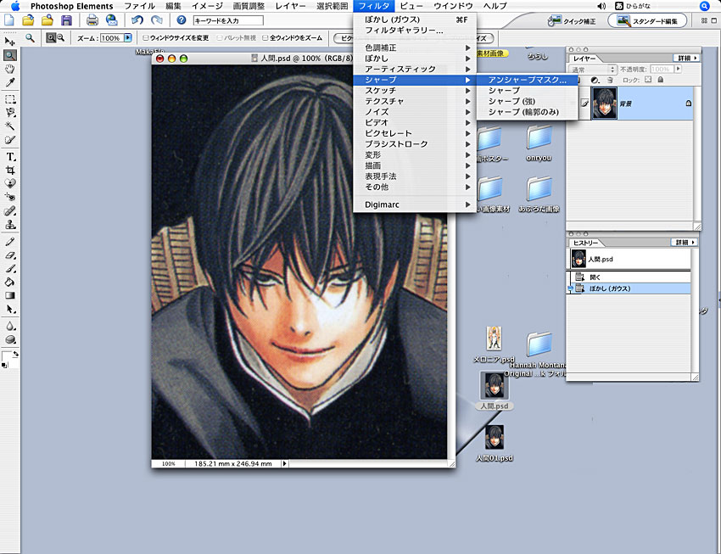The height and width of the screenshot is (554, 721).
Task: Reset default colors small swatch icon
Action: 4,365
